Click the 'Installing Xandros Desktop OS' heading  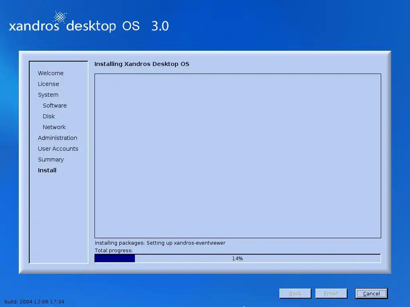(142, 64)
